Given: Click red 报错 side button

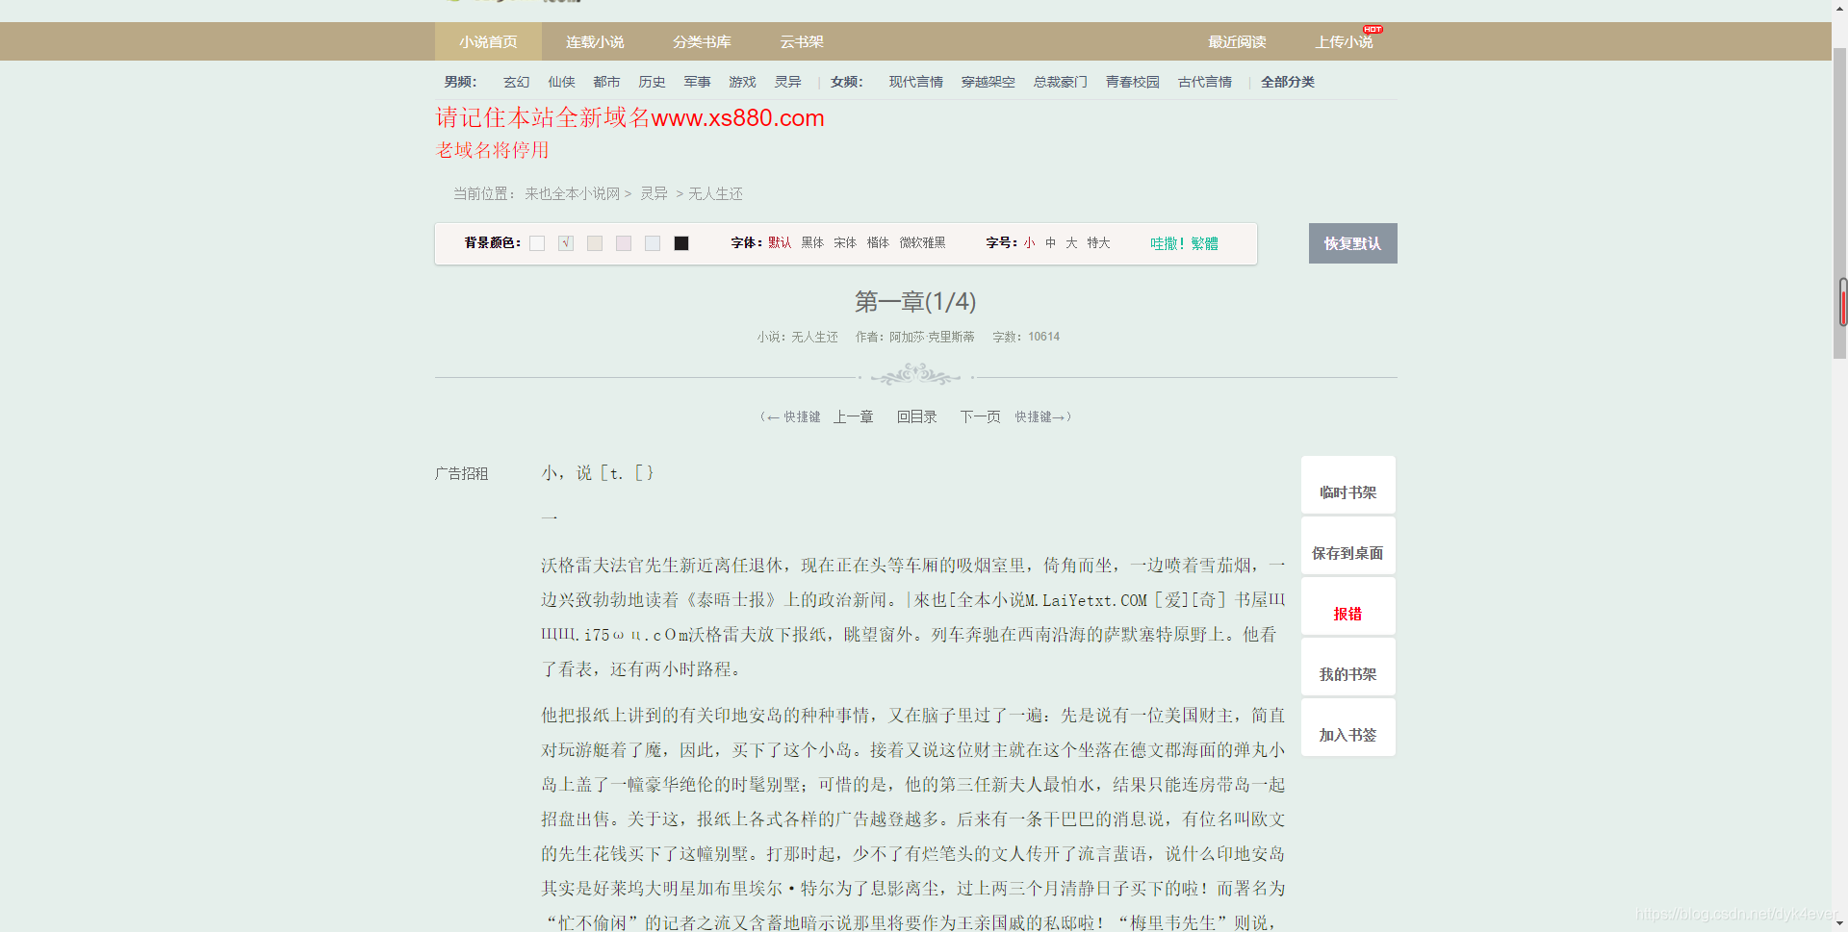Looking at the screenshot, I should point(1347,606).
